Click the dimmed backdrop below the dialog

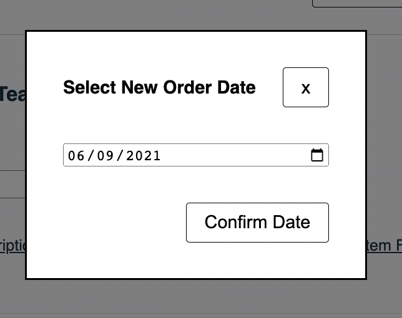click(201, 298)
